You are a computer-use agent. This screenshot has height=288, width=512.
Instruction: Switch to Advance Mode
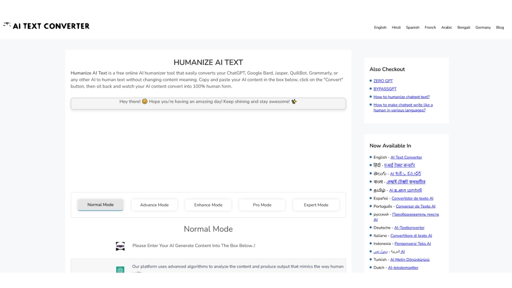coord(154,205)
